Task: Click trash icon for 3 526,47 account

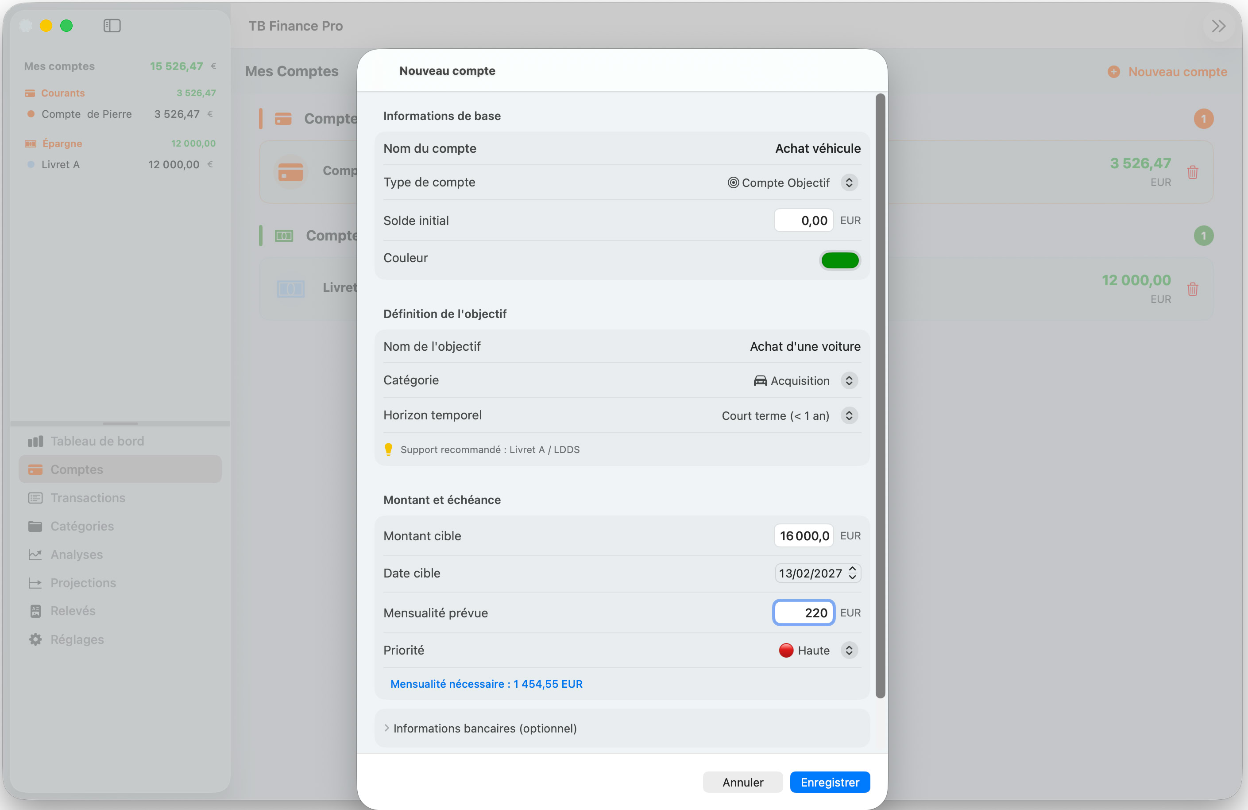Action: (1192, 172)
